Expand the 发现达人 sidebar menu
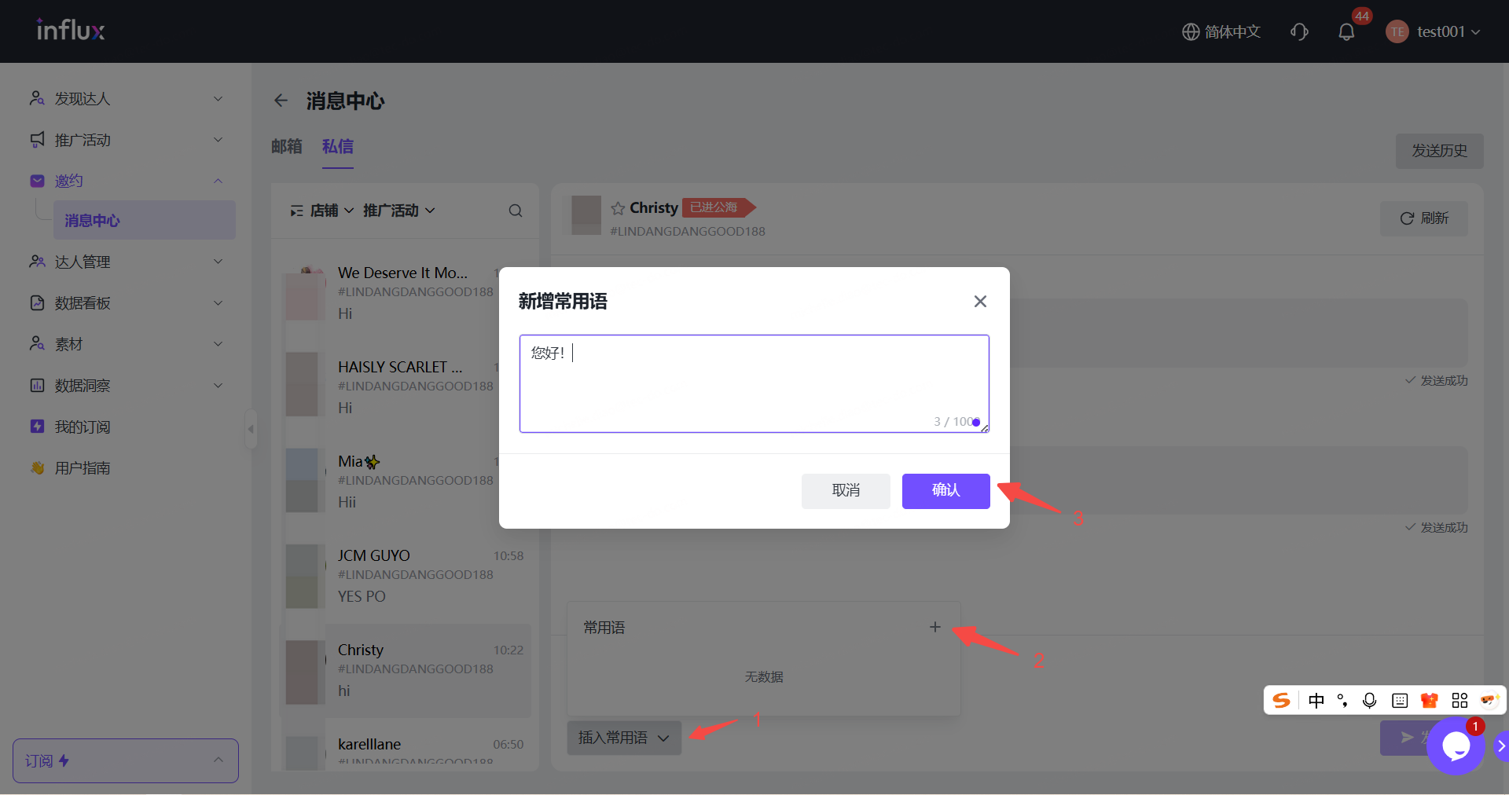This screenshot has width=1509, height=795. coord(126,98)
